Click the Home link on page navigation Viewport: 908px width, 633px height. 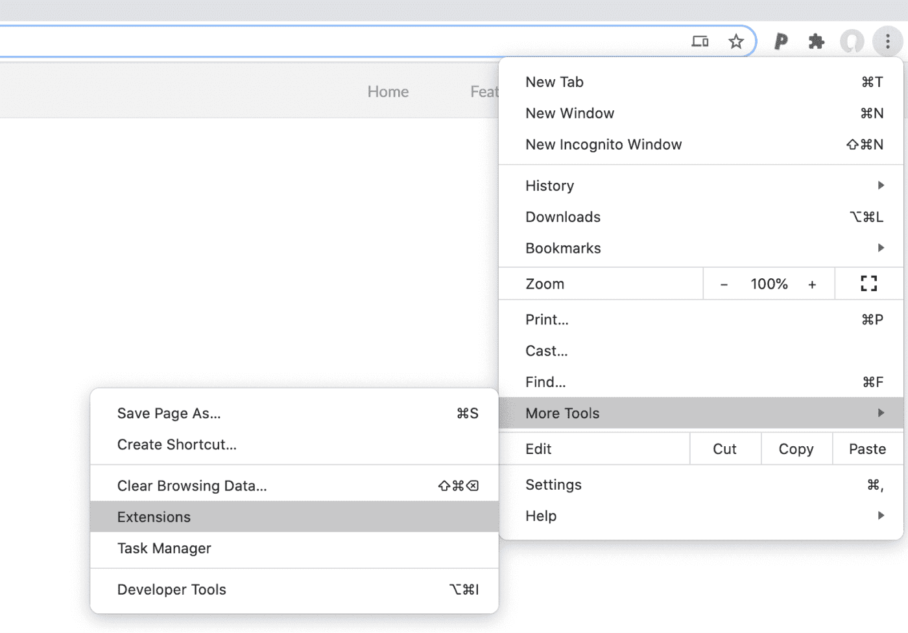[388, 91]
